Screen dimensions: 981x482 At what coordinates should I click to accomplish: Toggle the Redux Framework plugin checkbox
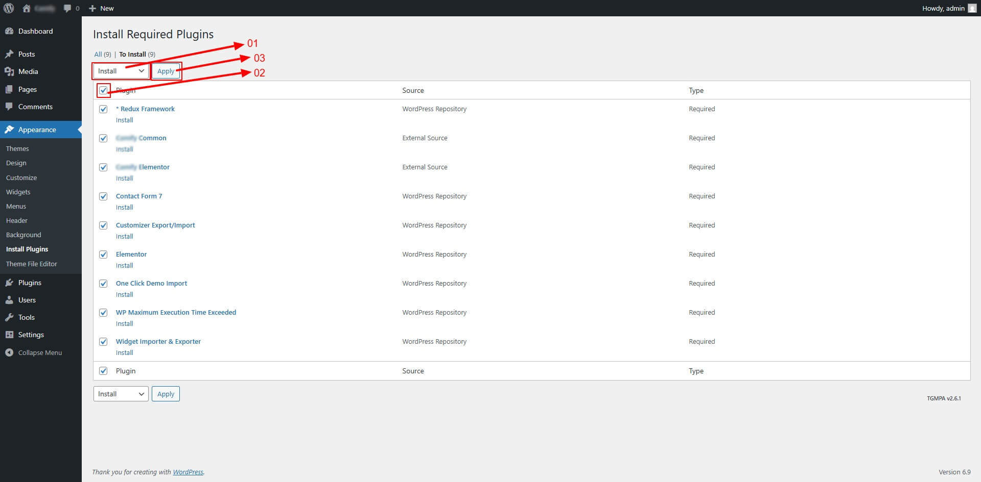pyautogui.click(x=103, y=109)
